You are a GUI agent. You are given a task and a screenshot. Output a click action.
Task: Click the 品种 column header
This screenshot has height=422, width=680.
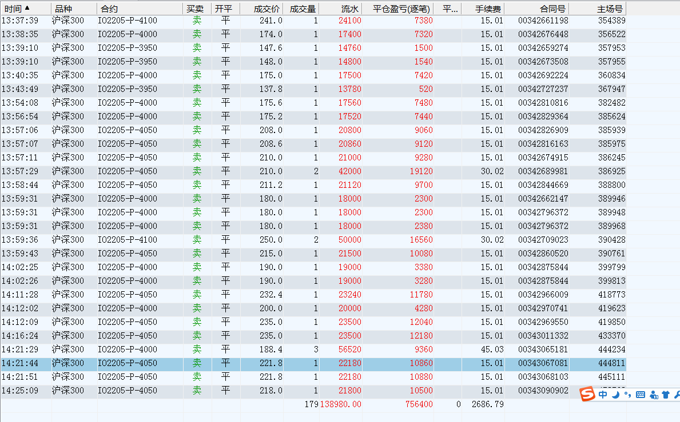click(74, 8)
